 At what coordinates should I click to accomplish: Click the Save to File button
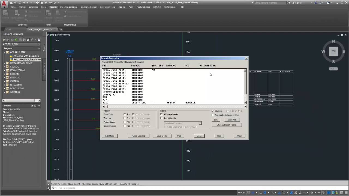[162, 136]
